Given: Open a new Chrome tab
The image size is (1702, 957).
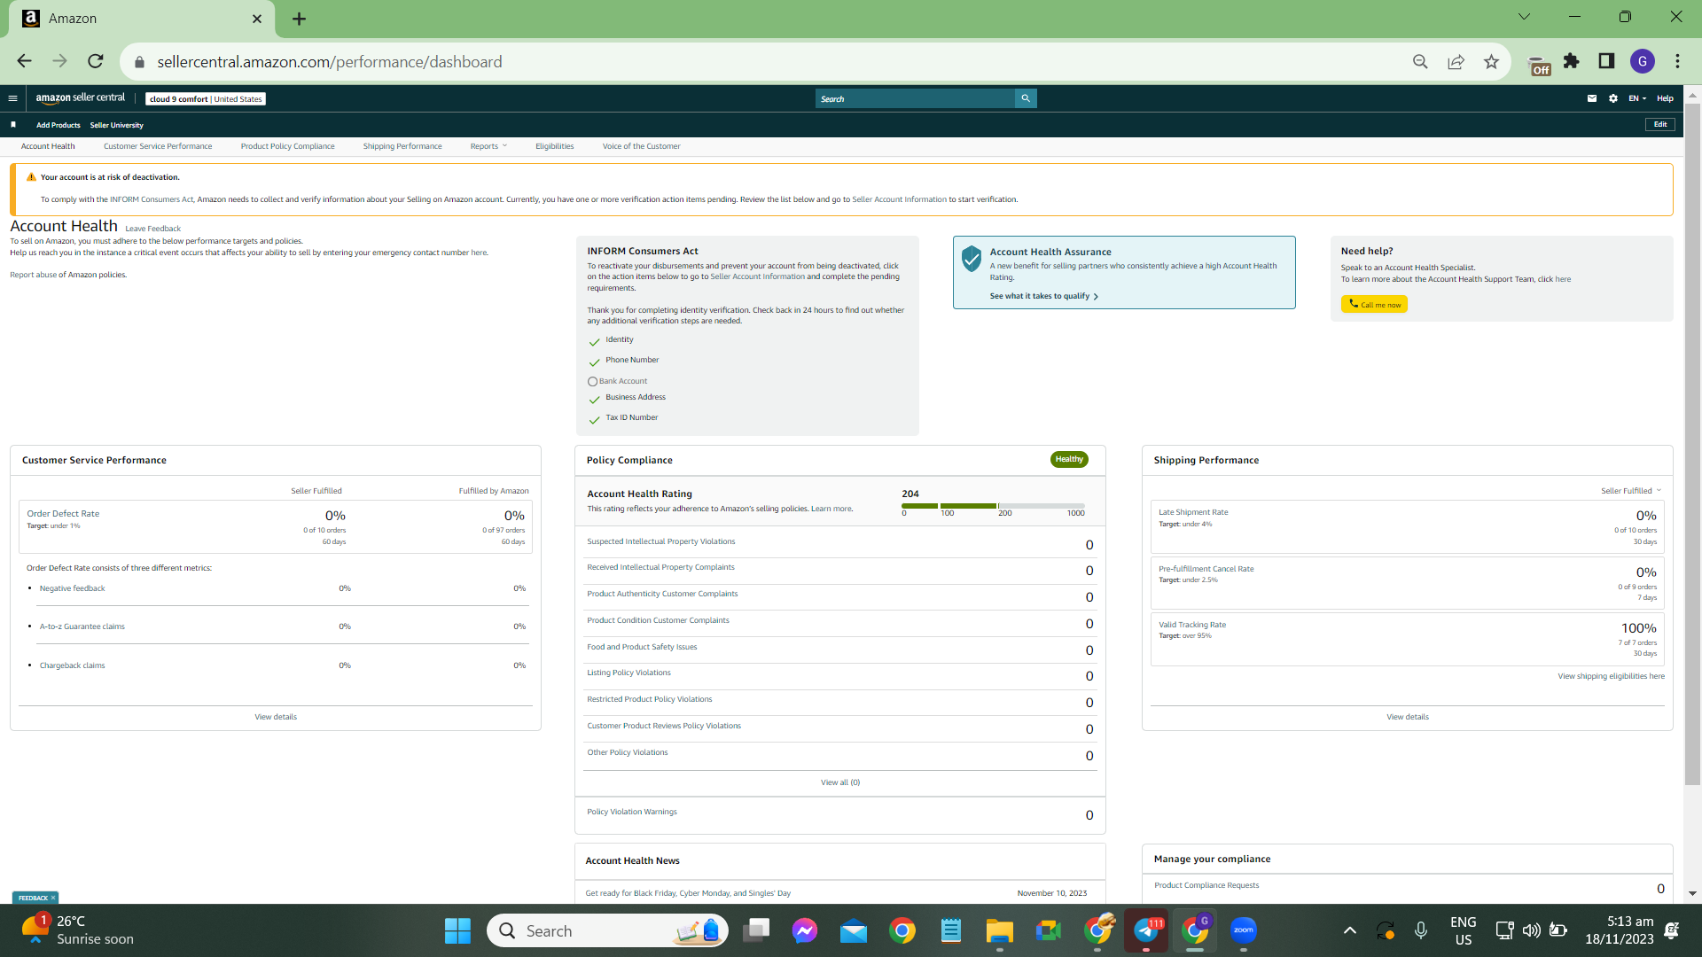Looking at the screenshot, I should tap(300, 19).
